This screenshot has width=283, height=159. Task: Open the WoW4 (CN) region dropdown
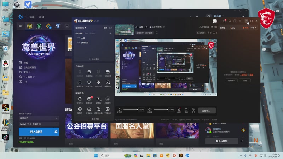tap(39, 124)
